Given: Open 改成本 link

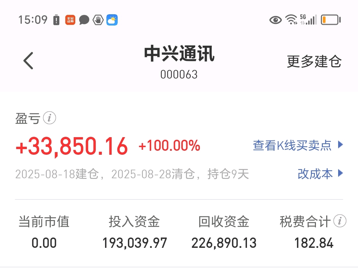Looking at the screenshot, I should click(x=315, y=174).
